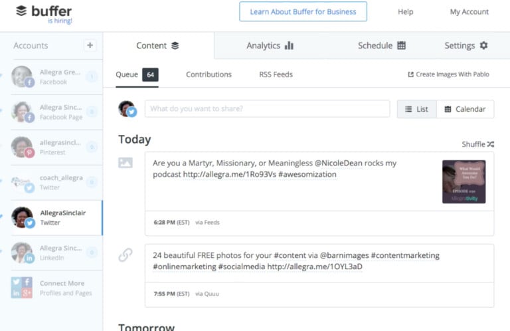The height and width of the screenshot is (331, 510).
Task: Click 'via Quuu' source label
Action: (207, 294)
